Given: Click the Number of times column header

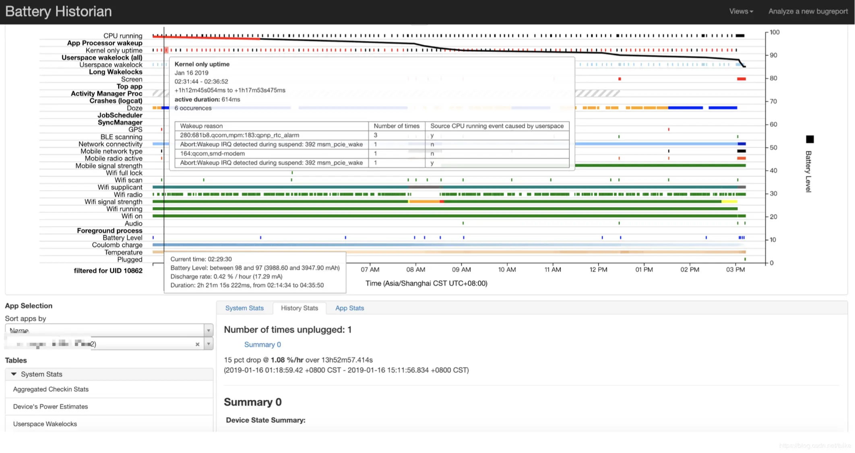Looking at the screenshot, I should coord(397,126).
